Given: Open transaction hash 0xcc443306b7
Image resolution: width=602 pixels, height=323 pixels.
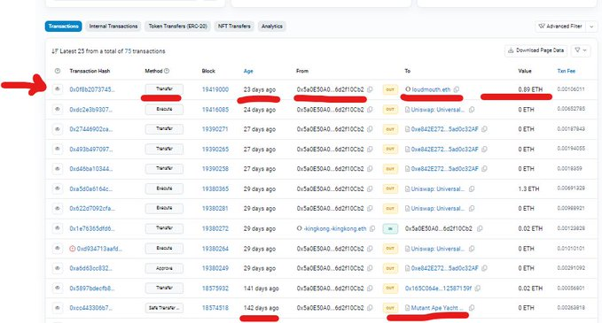Looking at the screenshot, I should click(x=91, y=308).
